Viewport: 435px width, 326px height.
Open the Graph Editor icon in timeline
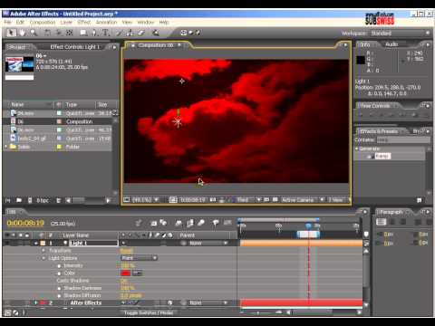[227, 223]
